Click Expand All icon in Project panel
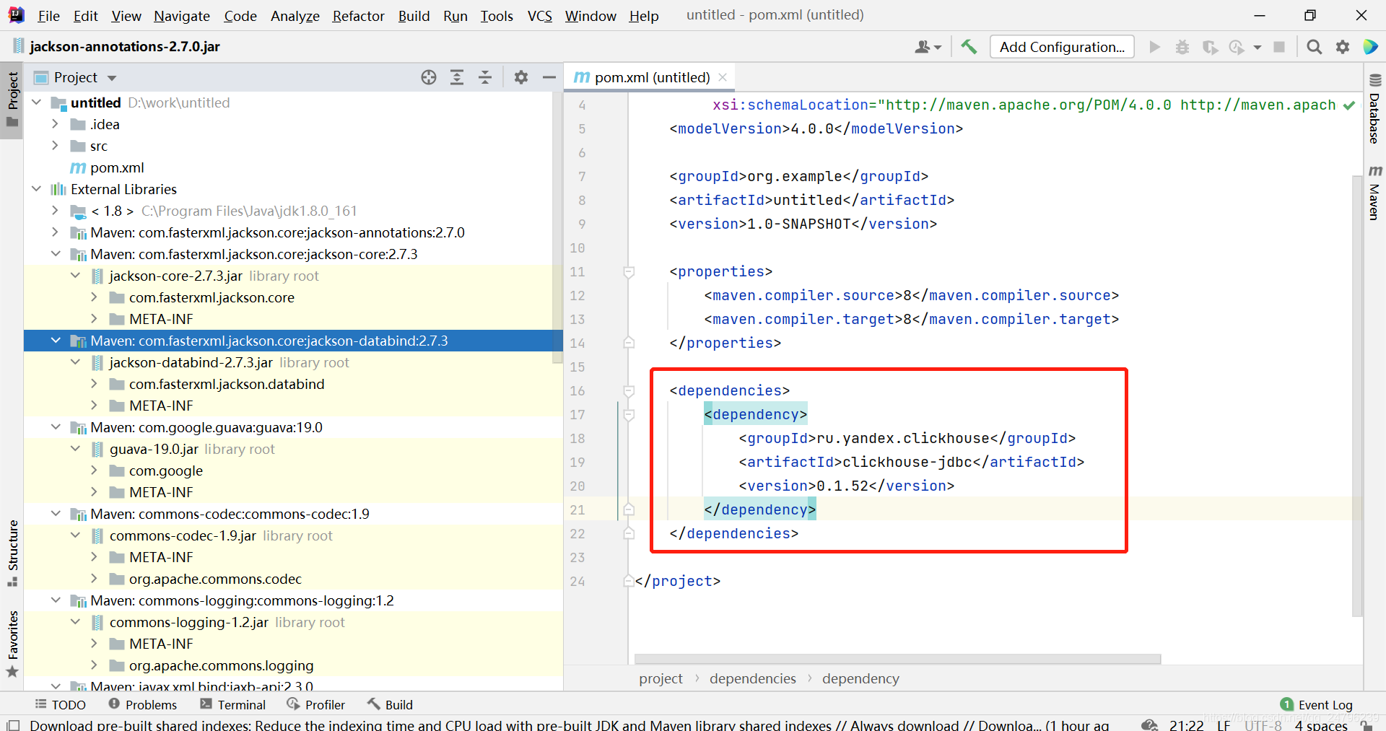 (x=457, y=77)
